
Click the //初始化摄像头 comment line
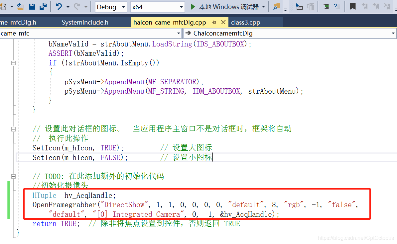61,185
